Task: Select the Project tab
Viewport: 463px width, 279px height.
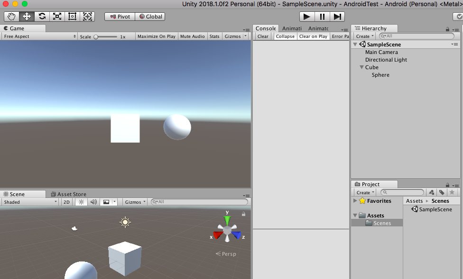Action: pos(374,184)
